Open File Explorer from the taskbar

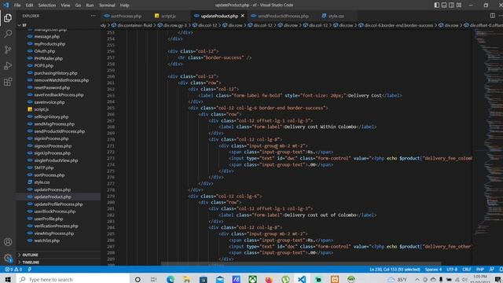point(187,279)
